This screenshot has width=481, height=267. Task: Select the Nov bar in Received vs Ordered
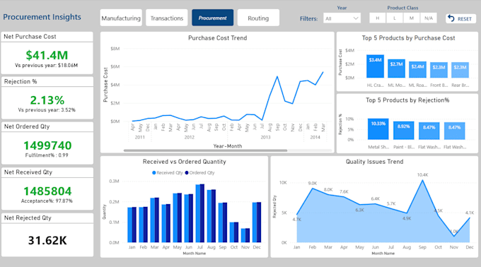(245, 235)
